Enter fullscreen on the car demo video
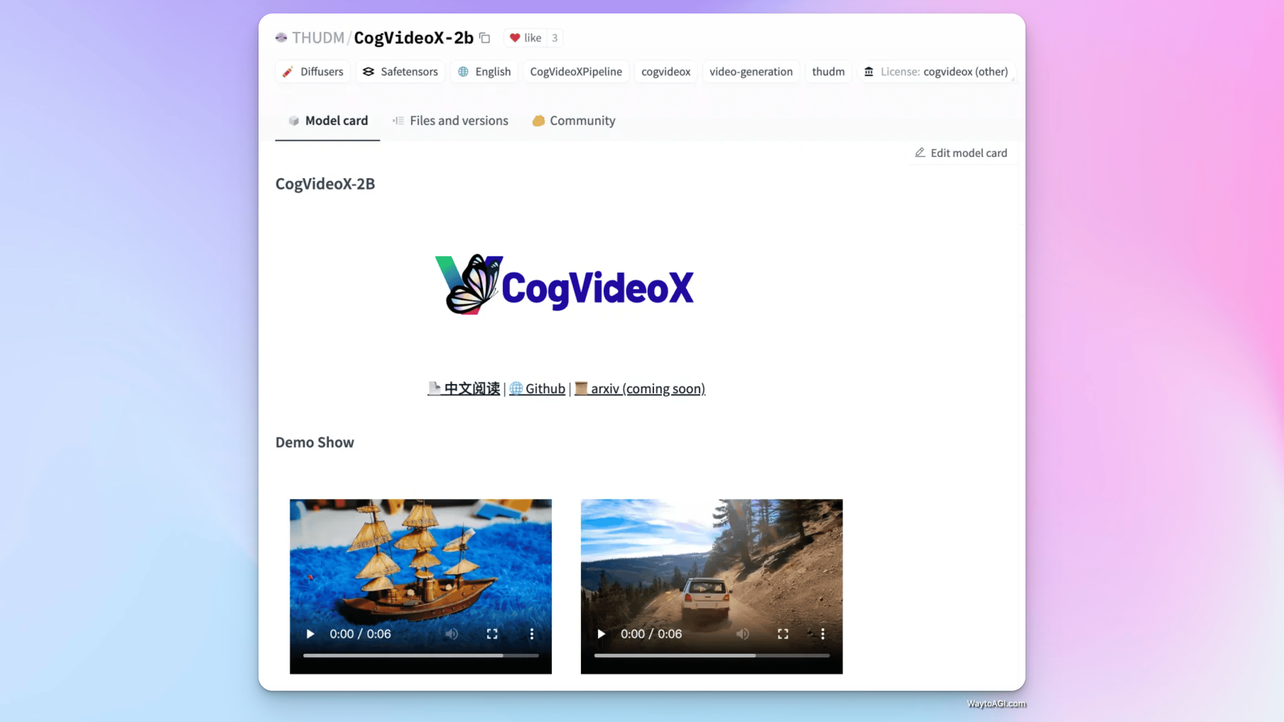This screenshot has height=722, width=1284. pyautogui.click(x=783, y=634)
